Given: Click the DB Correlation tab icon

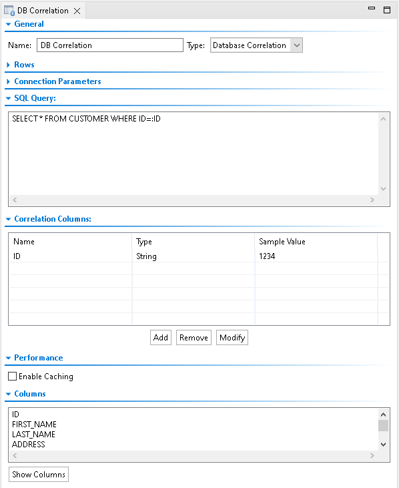Looking at the screenshot, I should (9, 11).
